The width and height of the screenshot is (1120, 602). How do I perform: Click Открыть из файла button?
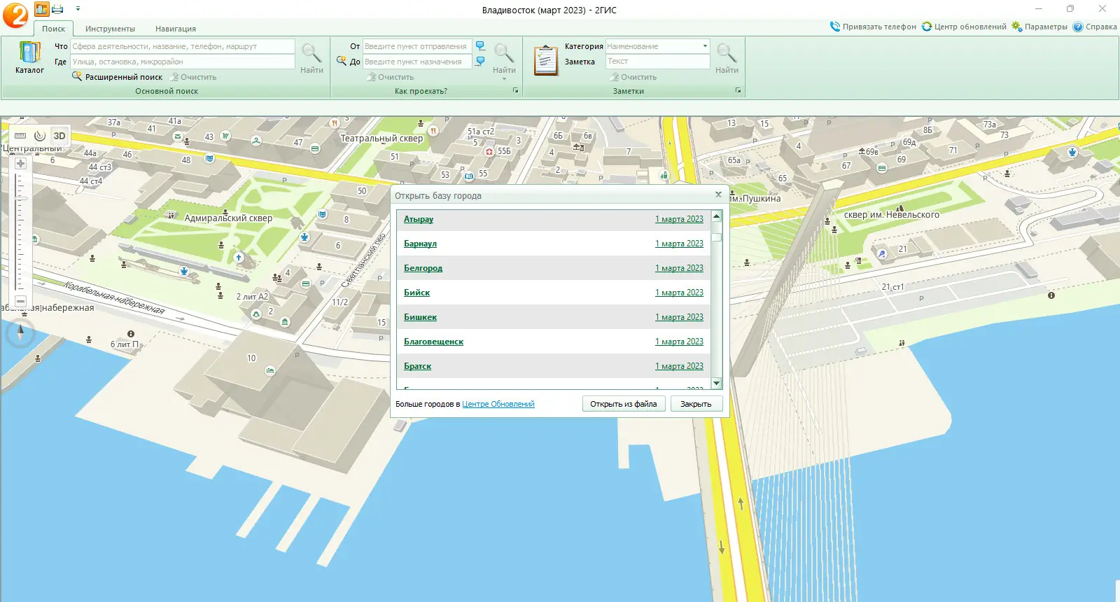[x=623, y=404]
